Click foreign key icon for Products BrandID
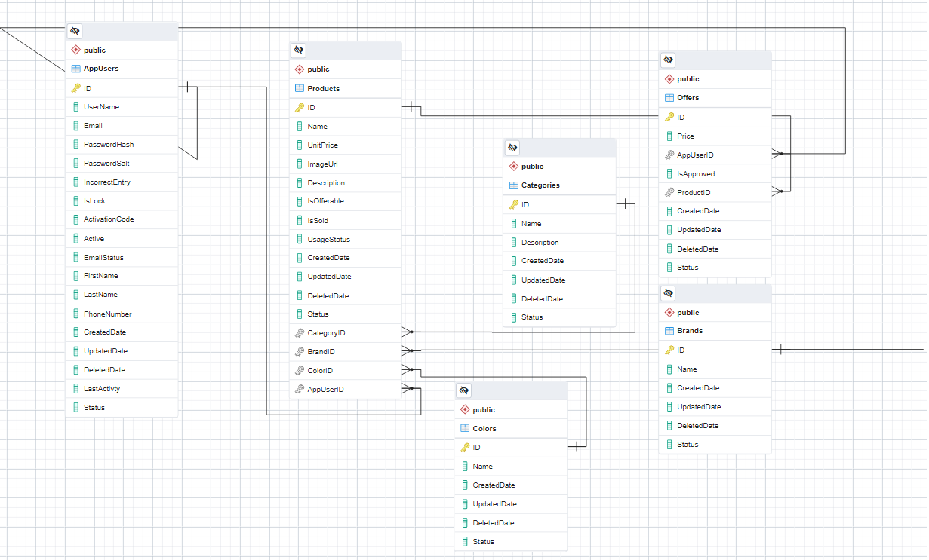The height and width of the screenshot is (560, 929). point(299,351)
